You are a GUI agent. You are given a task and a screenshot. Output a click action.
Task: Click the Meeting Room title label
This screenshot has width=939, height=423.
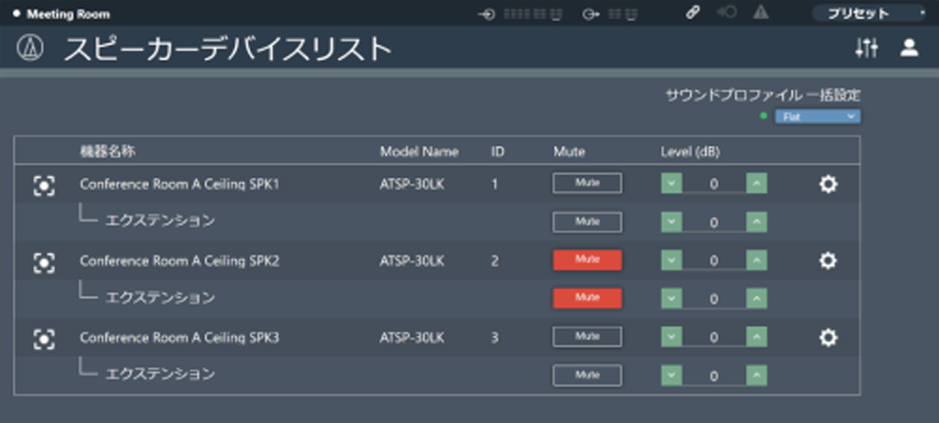click(68, 14)
